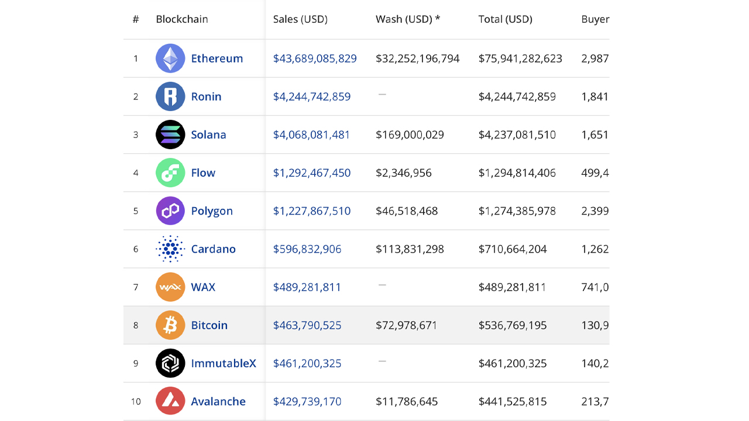Click the Buyer column header
Viewport: 749px width, 421px height.
pos(595,19)
